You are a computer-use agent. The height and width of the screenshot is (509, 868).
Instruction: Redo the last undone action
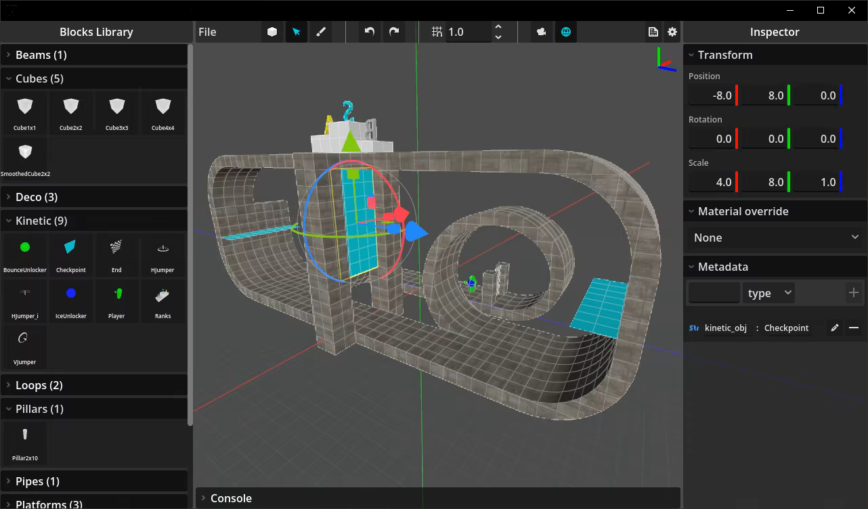(x=394, y=32)
